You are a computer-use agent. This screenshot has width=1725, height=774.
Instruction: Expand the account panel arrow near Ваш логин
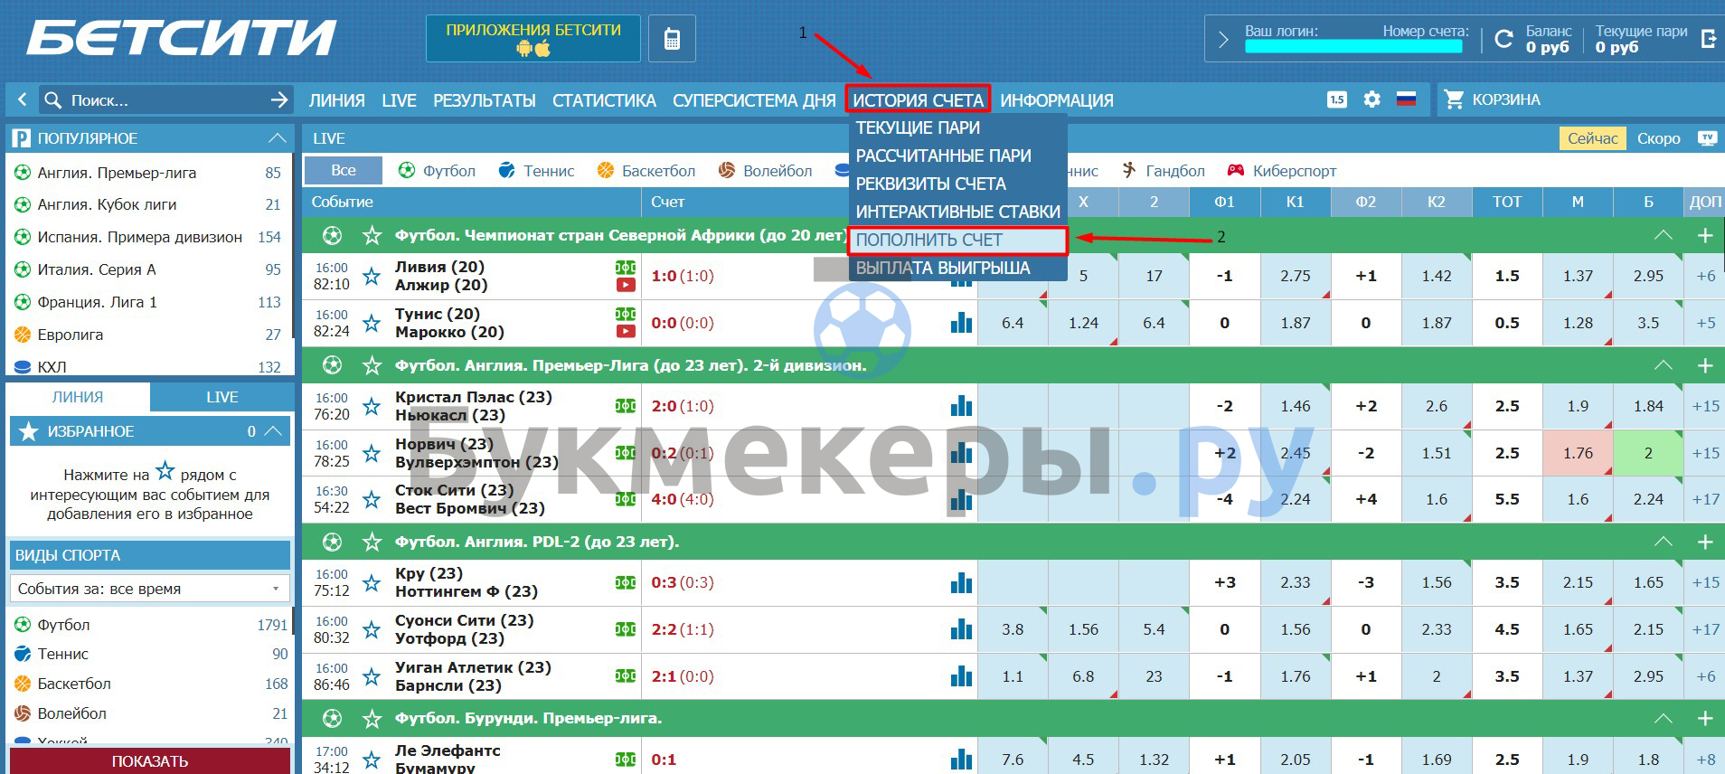click(1223, 39)
